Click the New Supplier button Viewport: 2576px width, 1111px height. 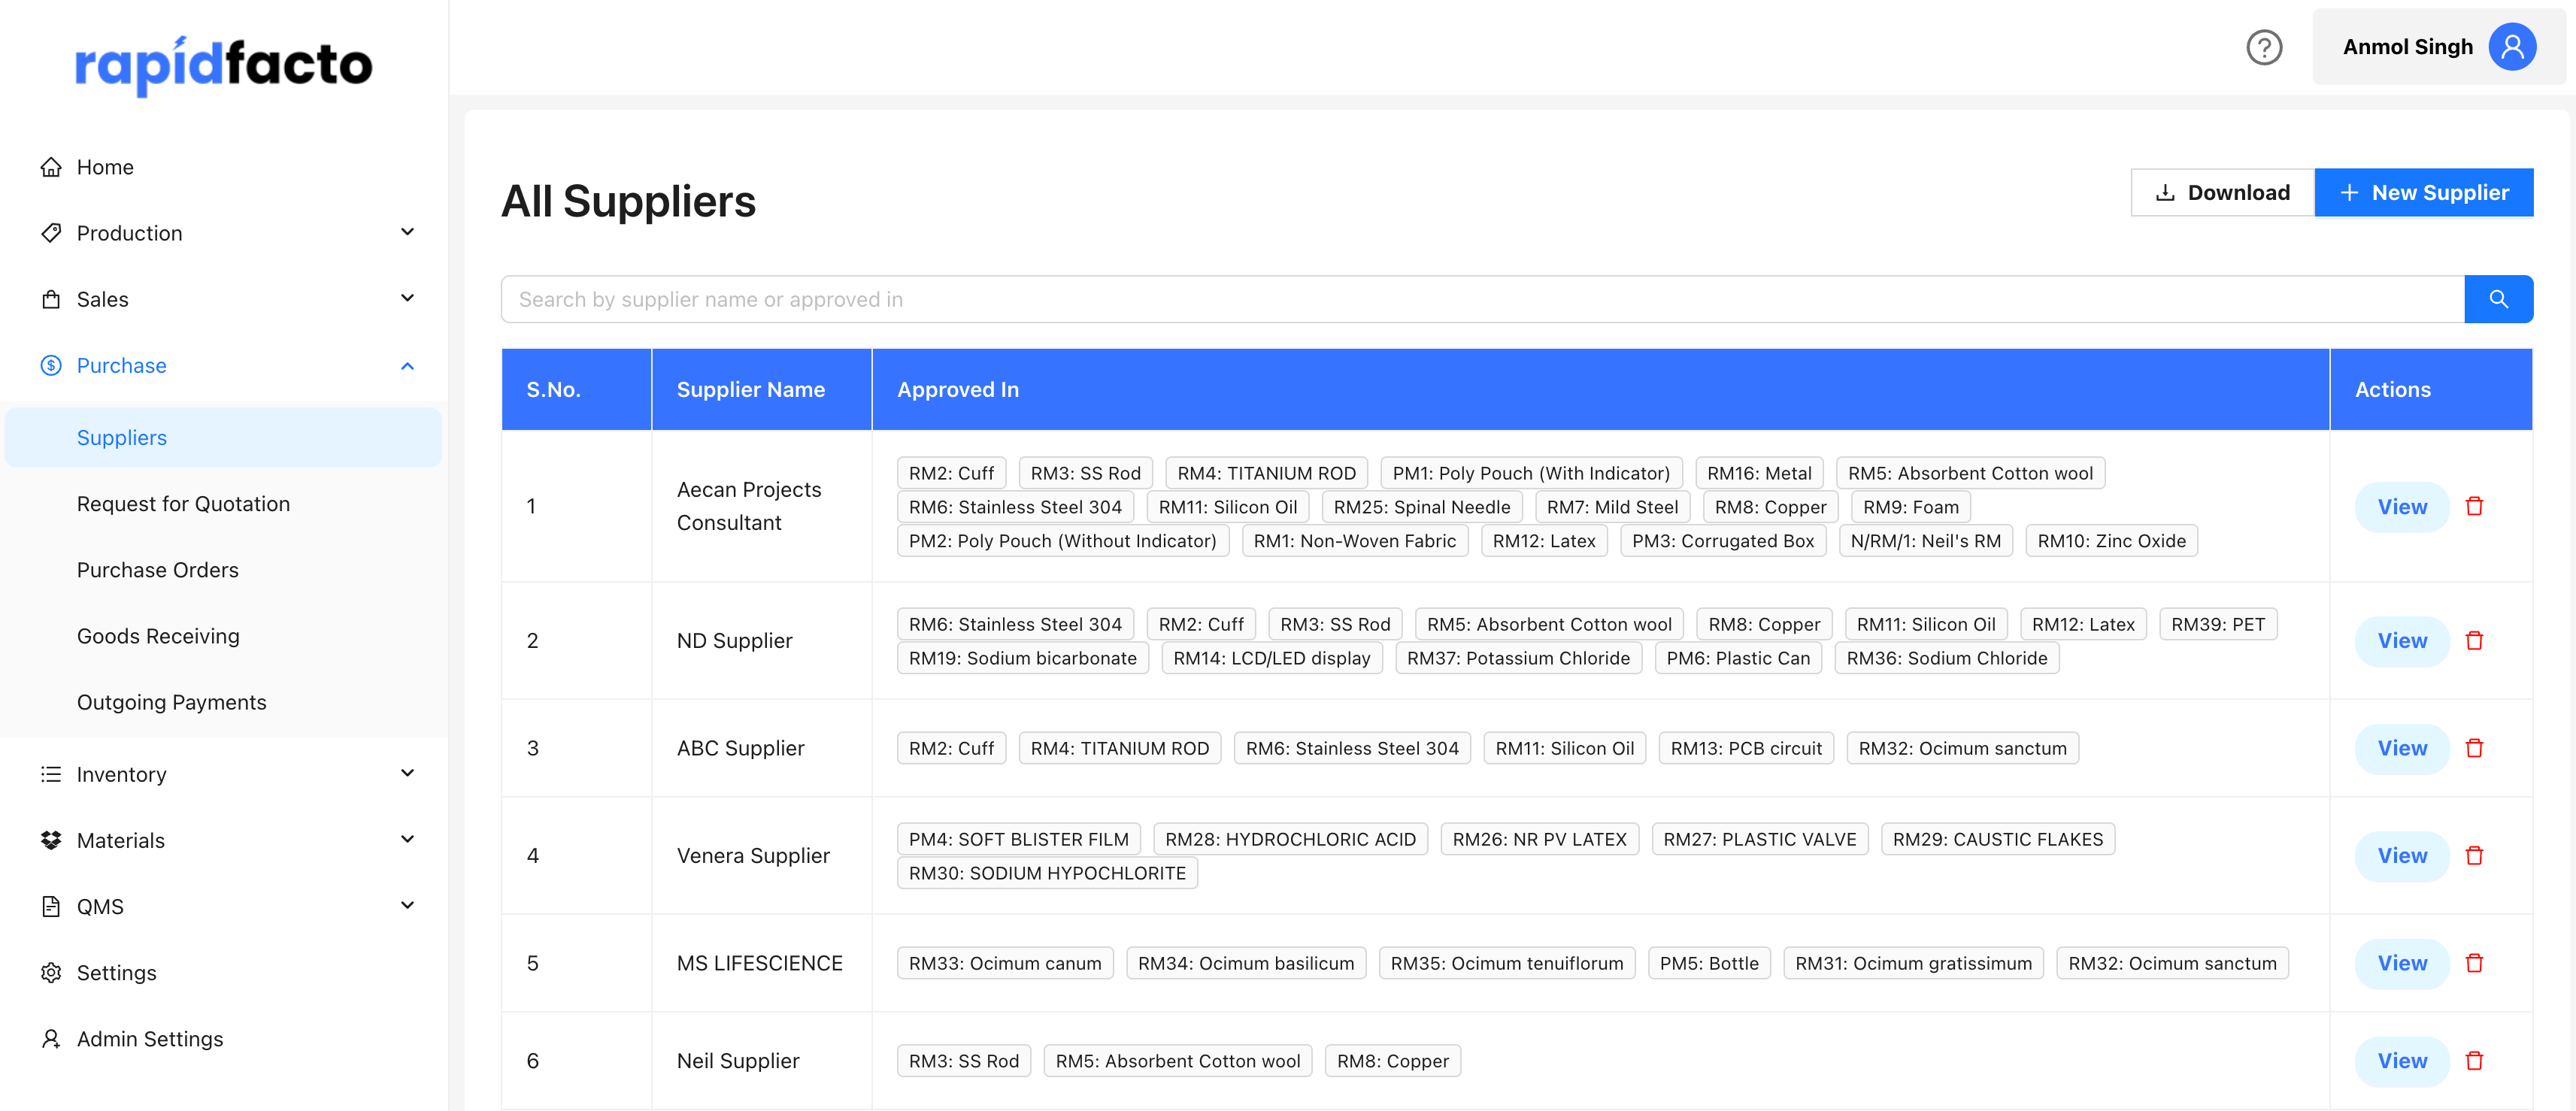pos(2423,193)
